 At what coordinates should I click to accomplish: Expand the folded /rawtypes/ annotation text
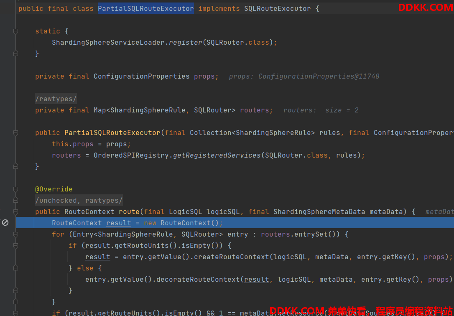coord(56,99)
